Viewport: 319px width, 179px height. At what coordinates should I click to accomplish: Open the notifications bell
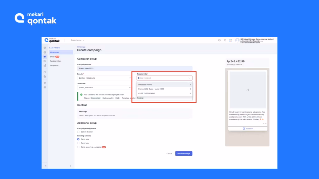coord(225,40)
